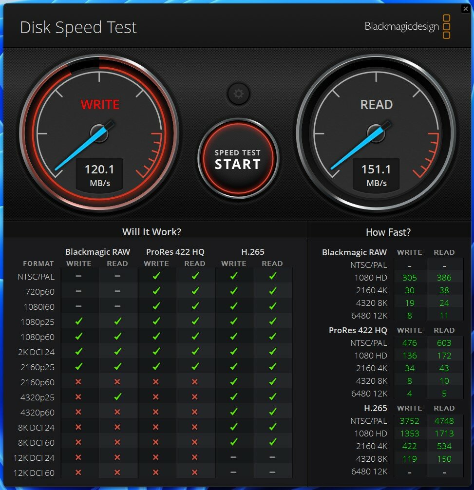Select the 136 ProRes 1080 HD write value
474x490 pixels.
[x=410, y=356]
